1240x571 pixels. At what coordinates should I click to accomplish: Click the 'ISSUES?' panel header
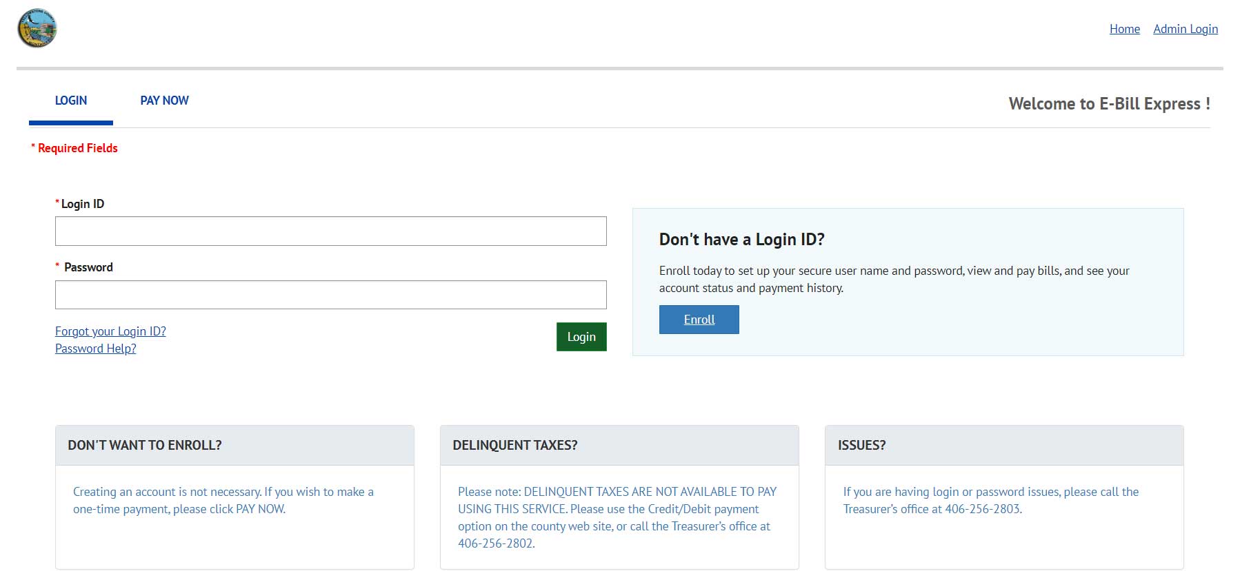861,445
